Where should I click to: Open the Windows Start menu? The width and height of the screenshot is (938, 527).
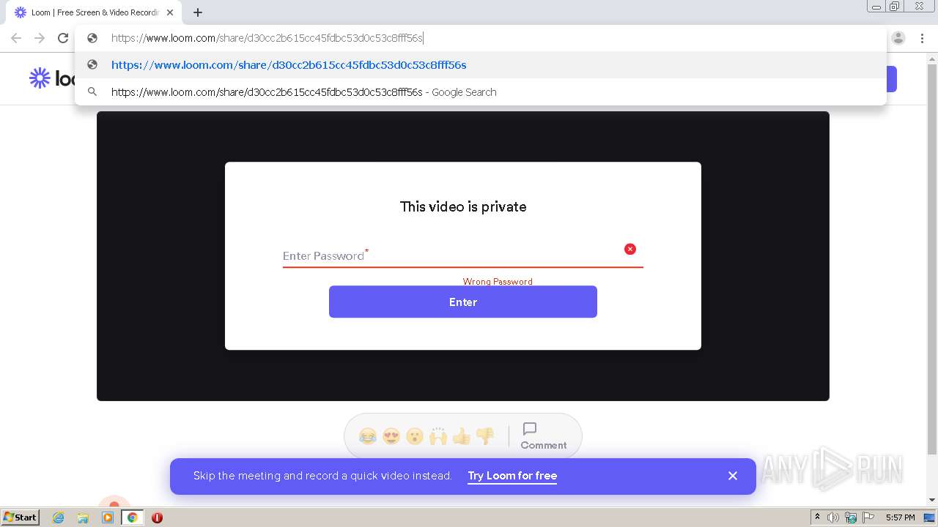pos(21,517)
